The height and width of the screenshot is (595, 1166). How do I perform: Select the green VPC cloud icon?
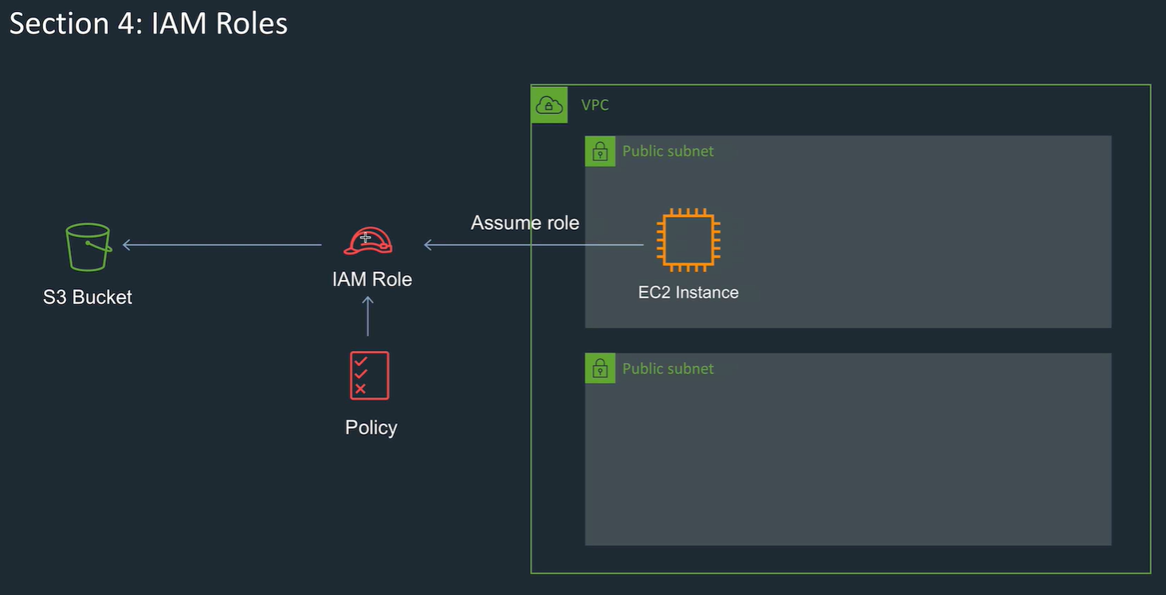549,104
